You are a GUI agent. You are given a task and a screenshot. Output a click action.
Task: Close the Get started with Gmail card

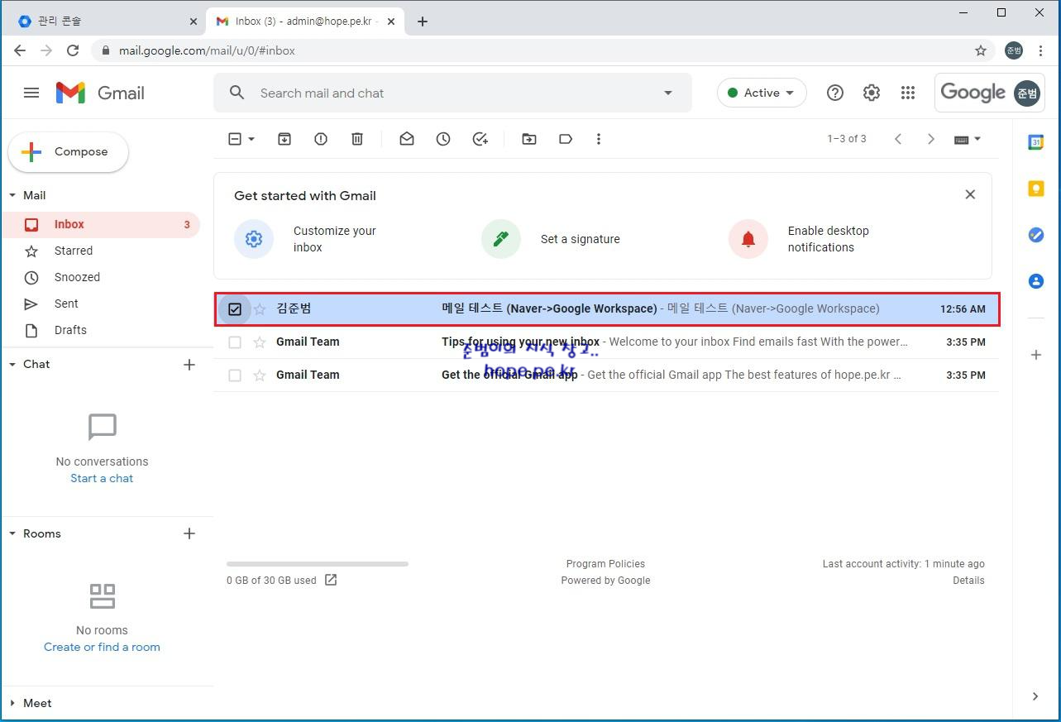[x=970, y=194]
